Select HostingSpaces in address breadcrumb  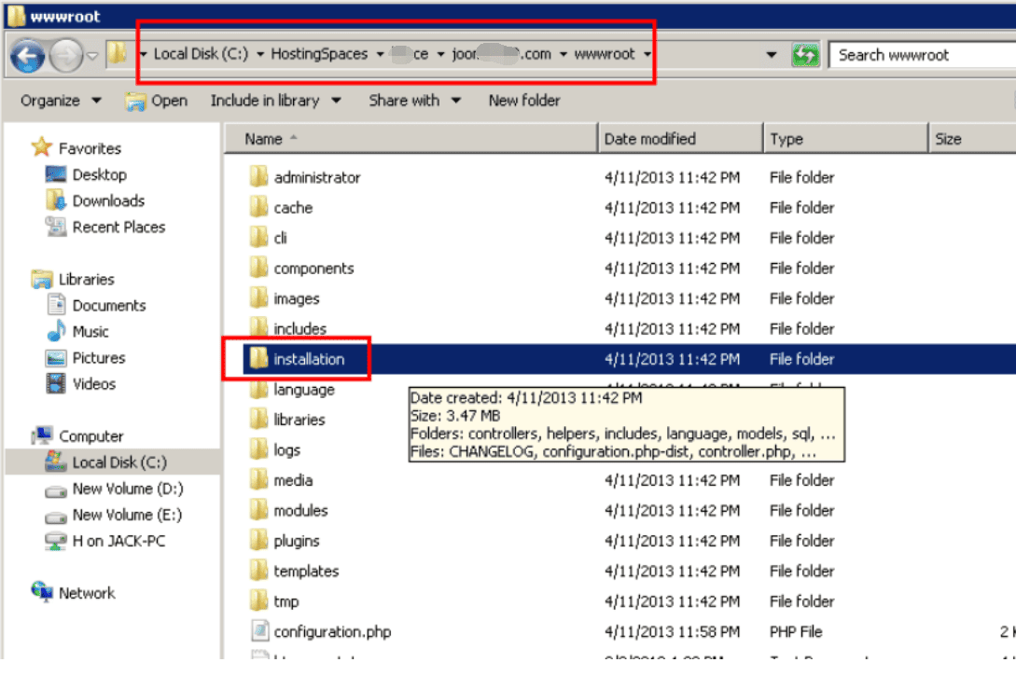[319, 54]
